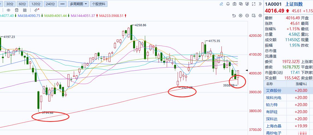
Task: Toggle drawing visibility eye icon
Action: [x=8, y=10]
